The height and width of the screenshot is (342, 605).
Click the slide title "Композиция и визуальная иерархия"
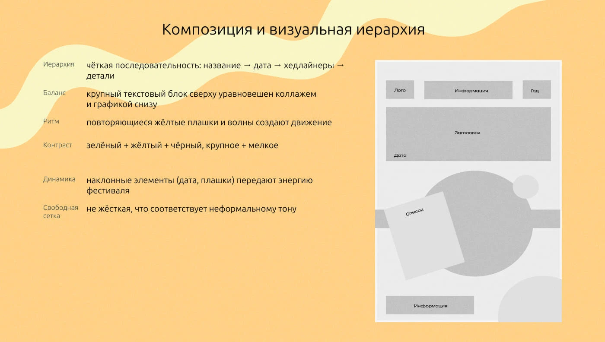click(293, 29)
